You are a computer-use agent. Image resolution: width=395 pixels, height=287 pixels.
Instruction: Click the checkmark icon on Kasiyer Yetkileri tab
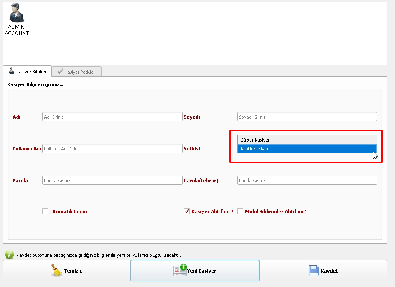pyautogui.click(x=60, y=72)
